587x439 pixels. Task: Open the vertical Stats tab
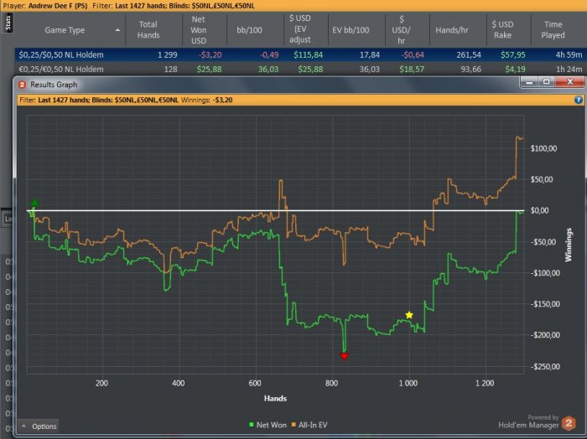(x=8, y=23)
